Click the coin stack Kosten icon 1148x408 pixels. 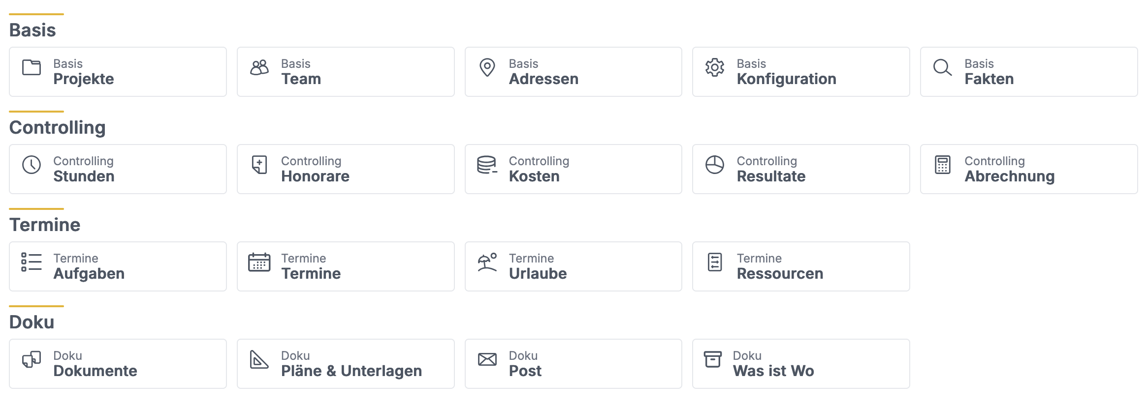[487, 165]
